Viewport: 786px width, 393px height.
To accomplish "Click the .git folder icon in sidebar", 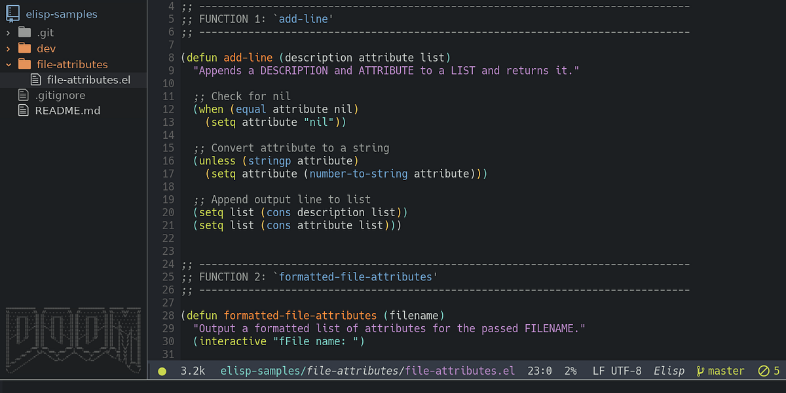I will click(26, 32).
